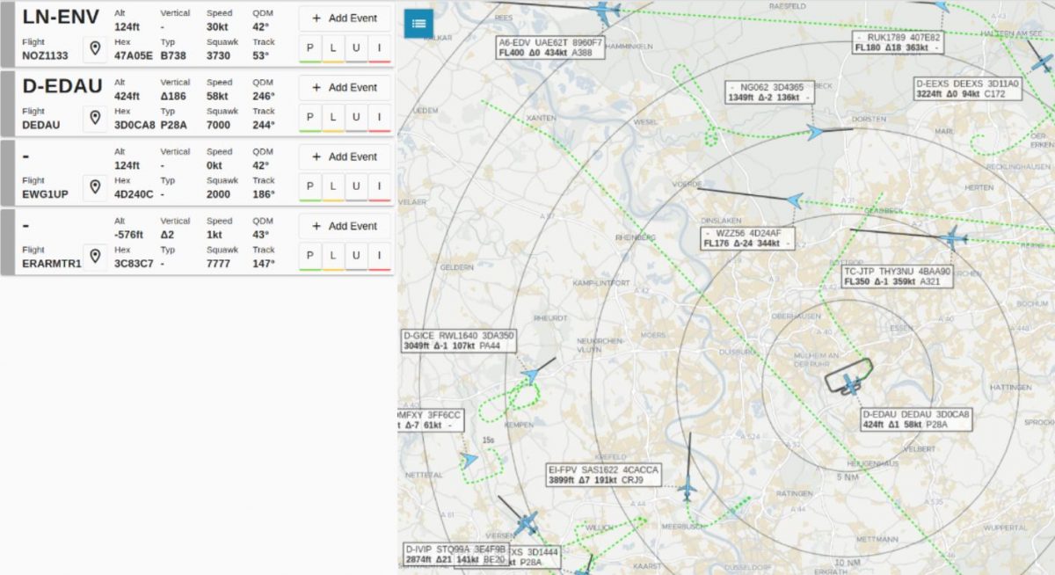The width and height of the screenshot is (1055, 575).
Task: Locate flight EWG1UP with the pin icon
Action: (x=95, y=188)
